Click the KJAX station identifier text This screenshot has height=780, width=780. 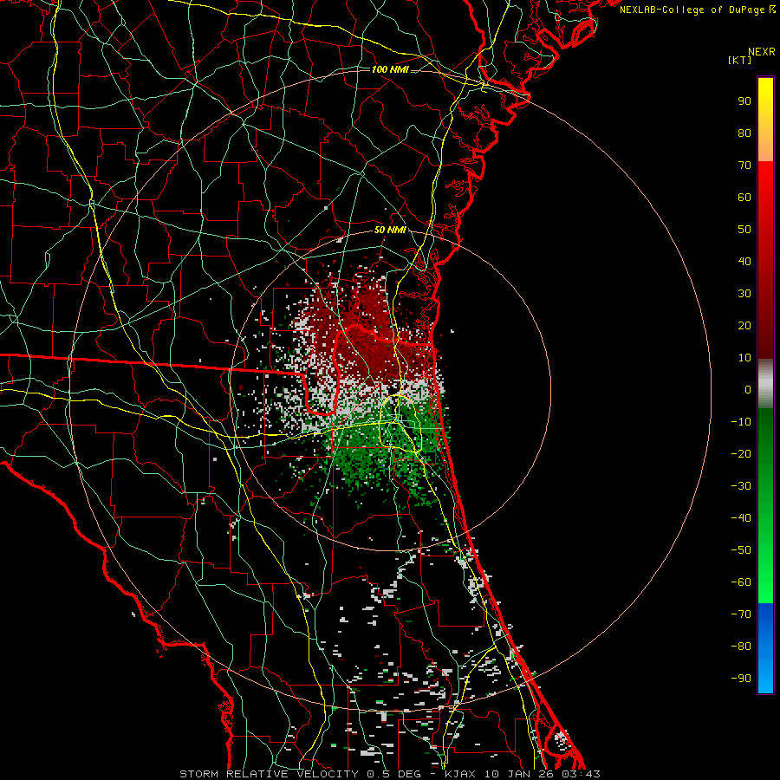coord(459,774)
